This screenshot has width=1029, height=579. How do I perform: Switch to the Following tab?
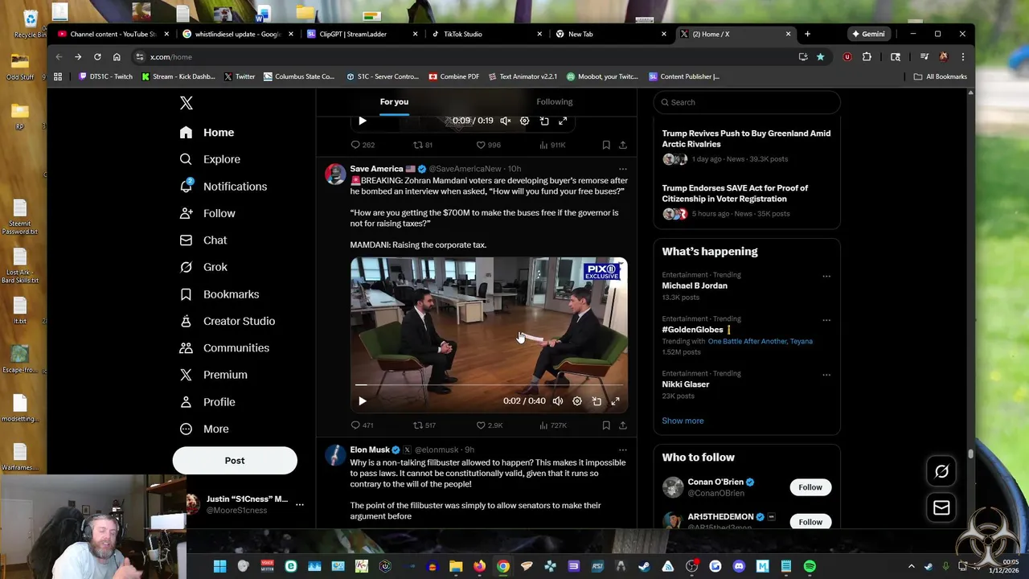(555, 102)
